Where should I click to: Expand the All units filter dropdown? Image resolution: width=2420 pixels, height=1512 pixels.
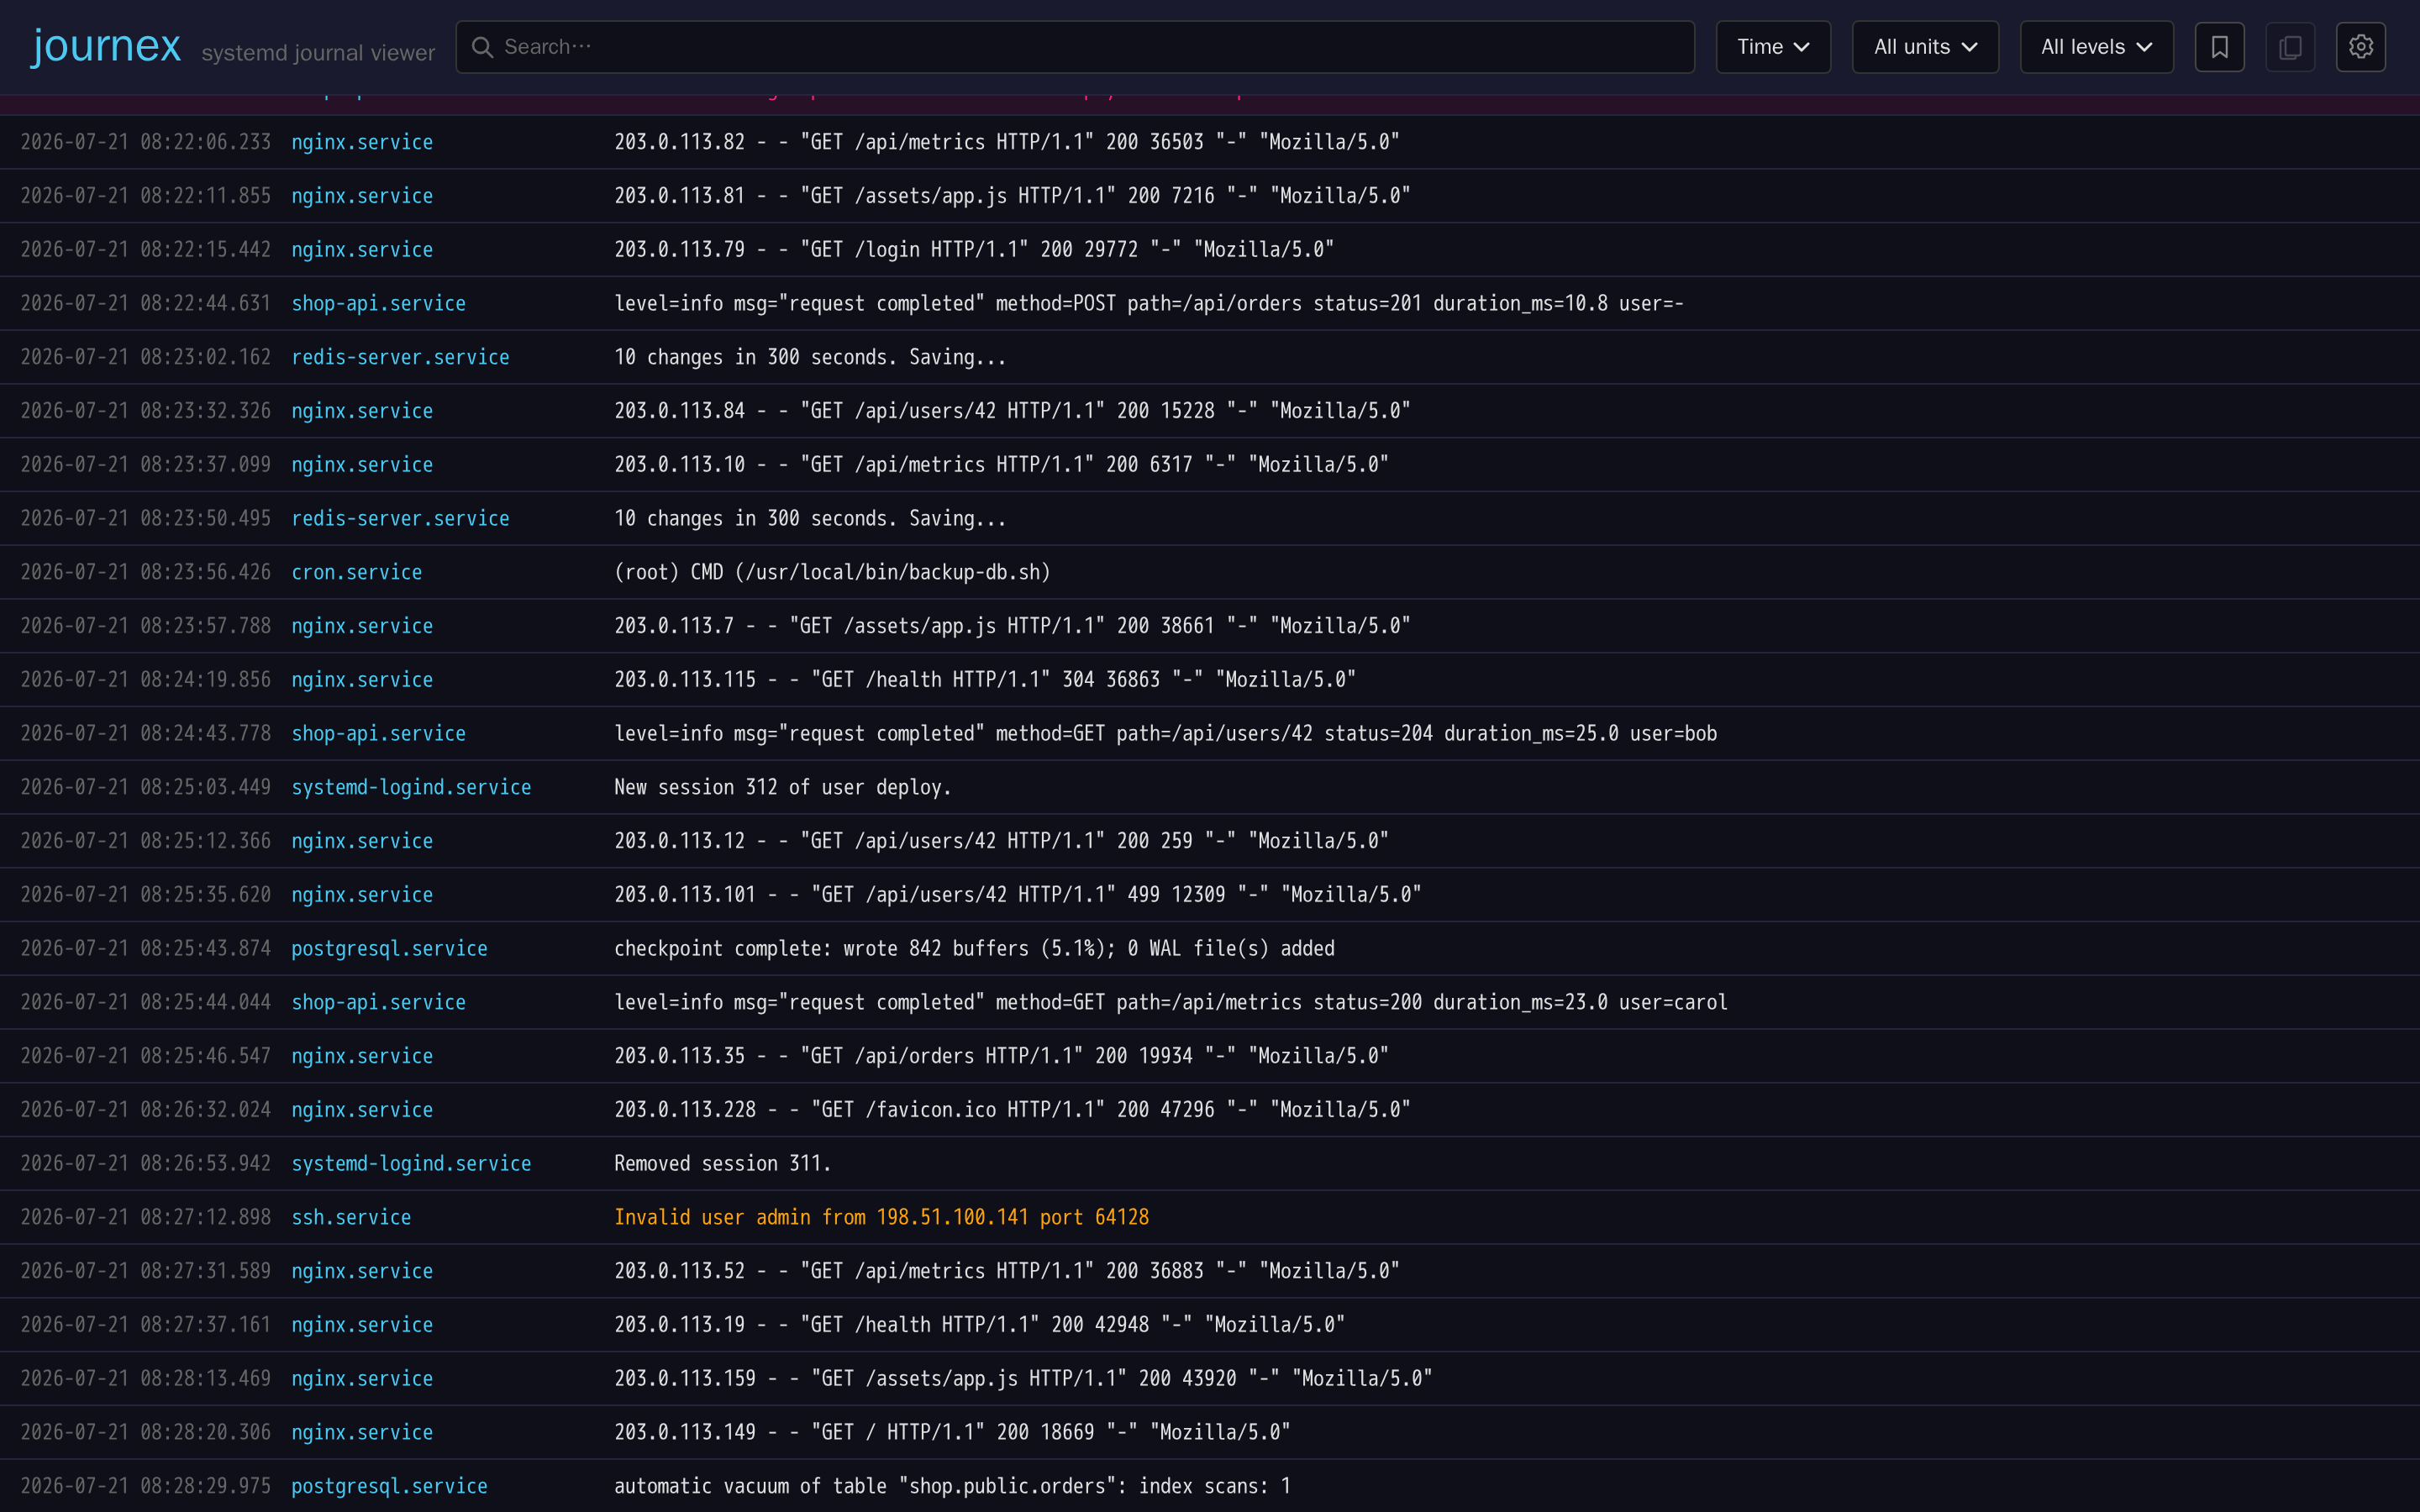(x=1925, y=47)
